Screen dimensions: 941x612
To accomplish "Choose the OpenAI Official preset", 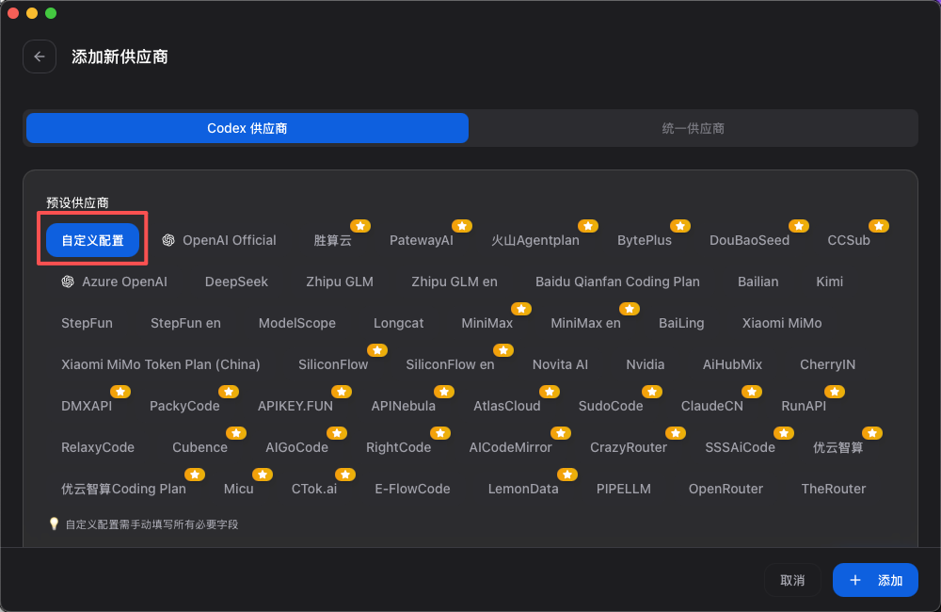I will 219,240.
